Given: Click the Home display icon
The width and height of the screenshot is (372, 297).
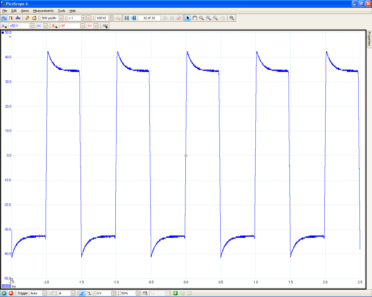Looking at the screenshot, I should pos(34,18).
